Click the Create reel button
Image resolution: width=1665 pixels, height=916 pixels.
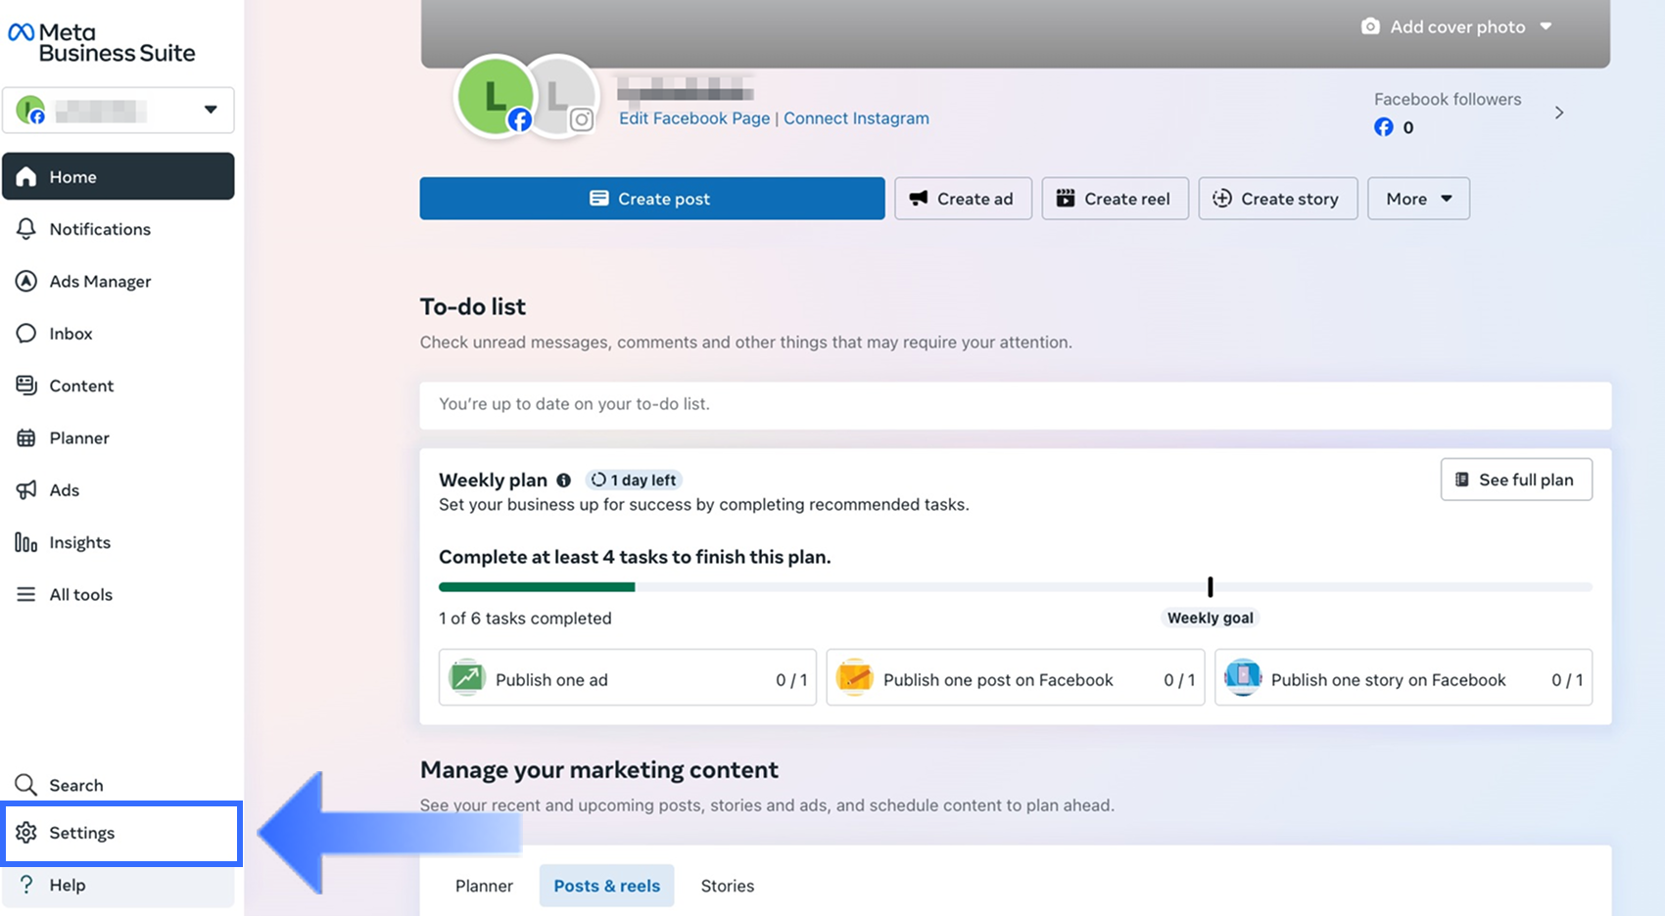pyautogui.click(x=1115, y=199)
